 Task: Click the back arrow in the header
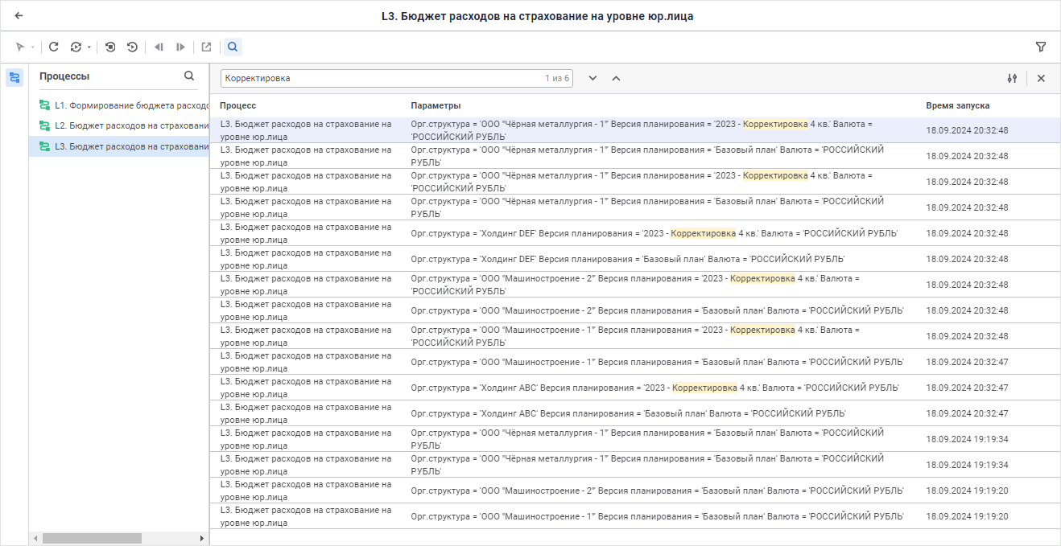click(19, 15)
